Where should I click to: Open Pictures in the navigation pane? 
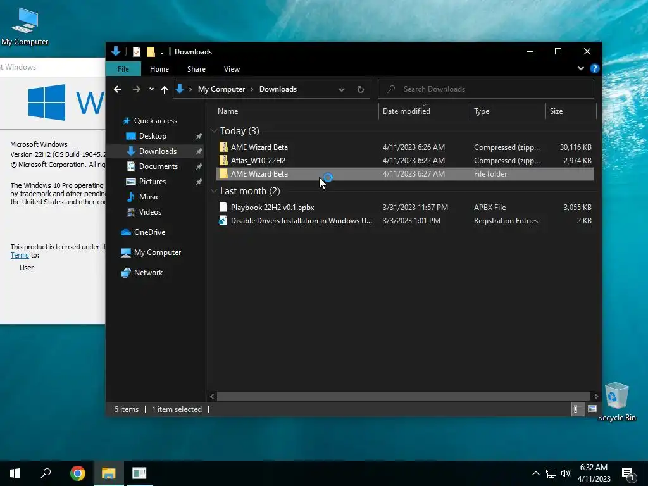(152, 182)
